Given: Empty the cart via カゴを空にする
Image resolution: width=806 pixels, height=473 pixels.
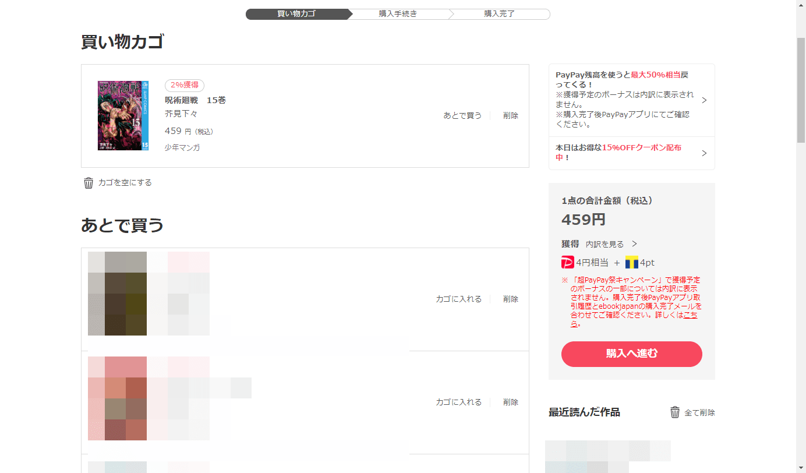Looking at the screenshot, I should point(125,183).
